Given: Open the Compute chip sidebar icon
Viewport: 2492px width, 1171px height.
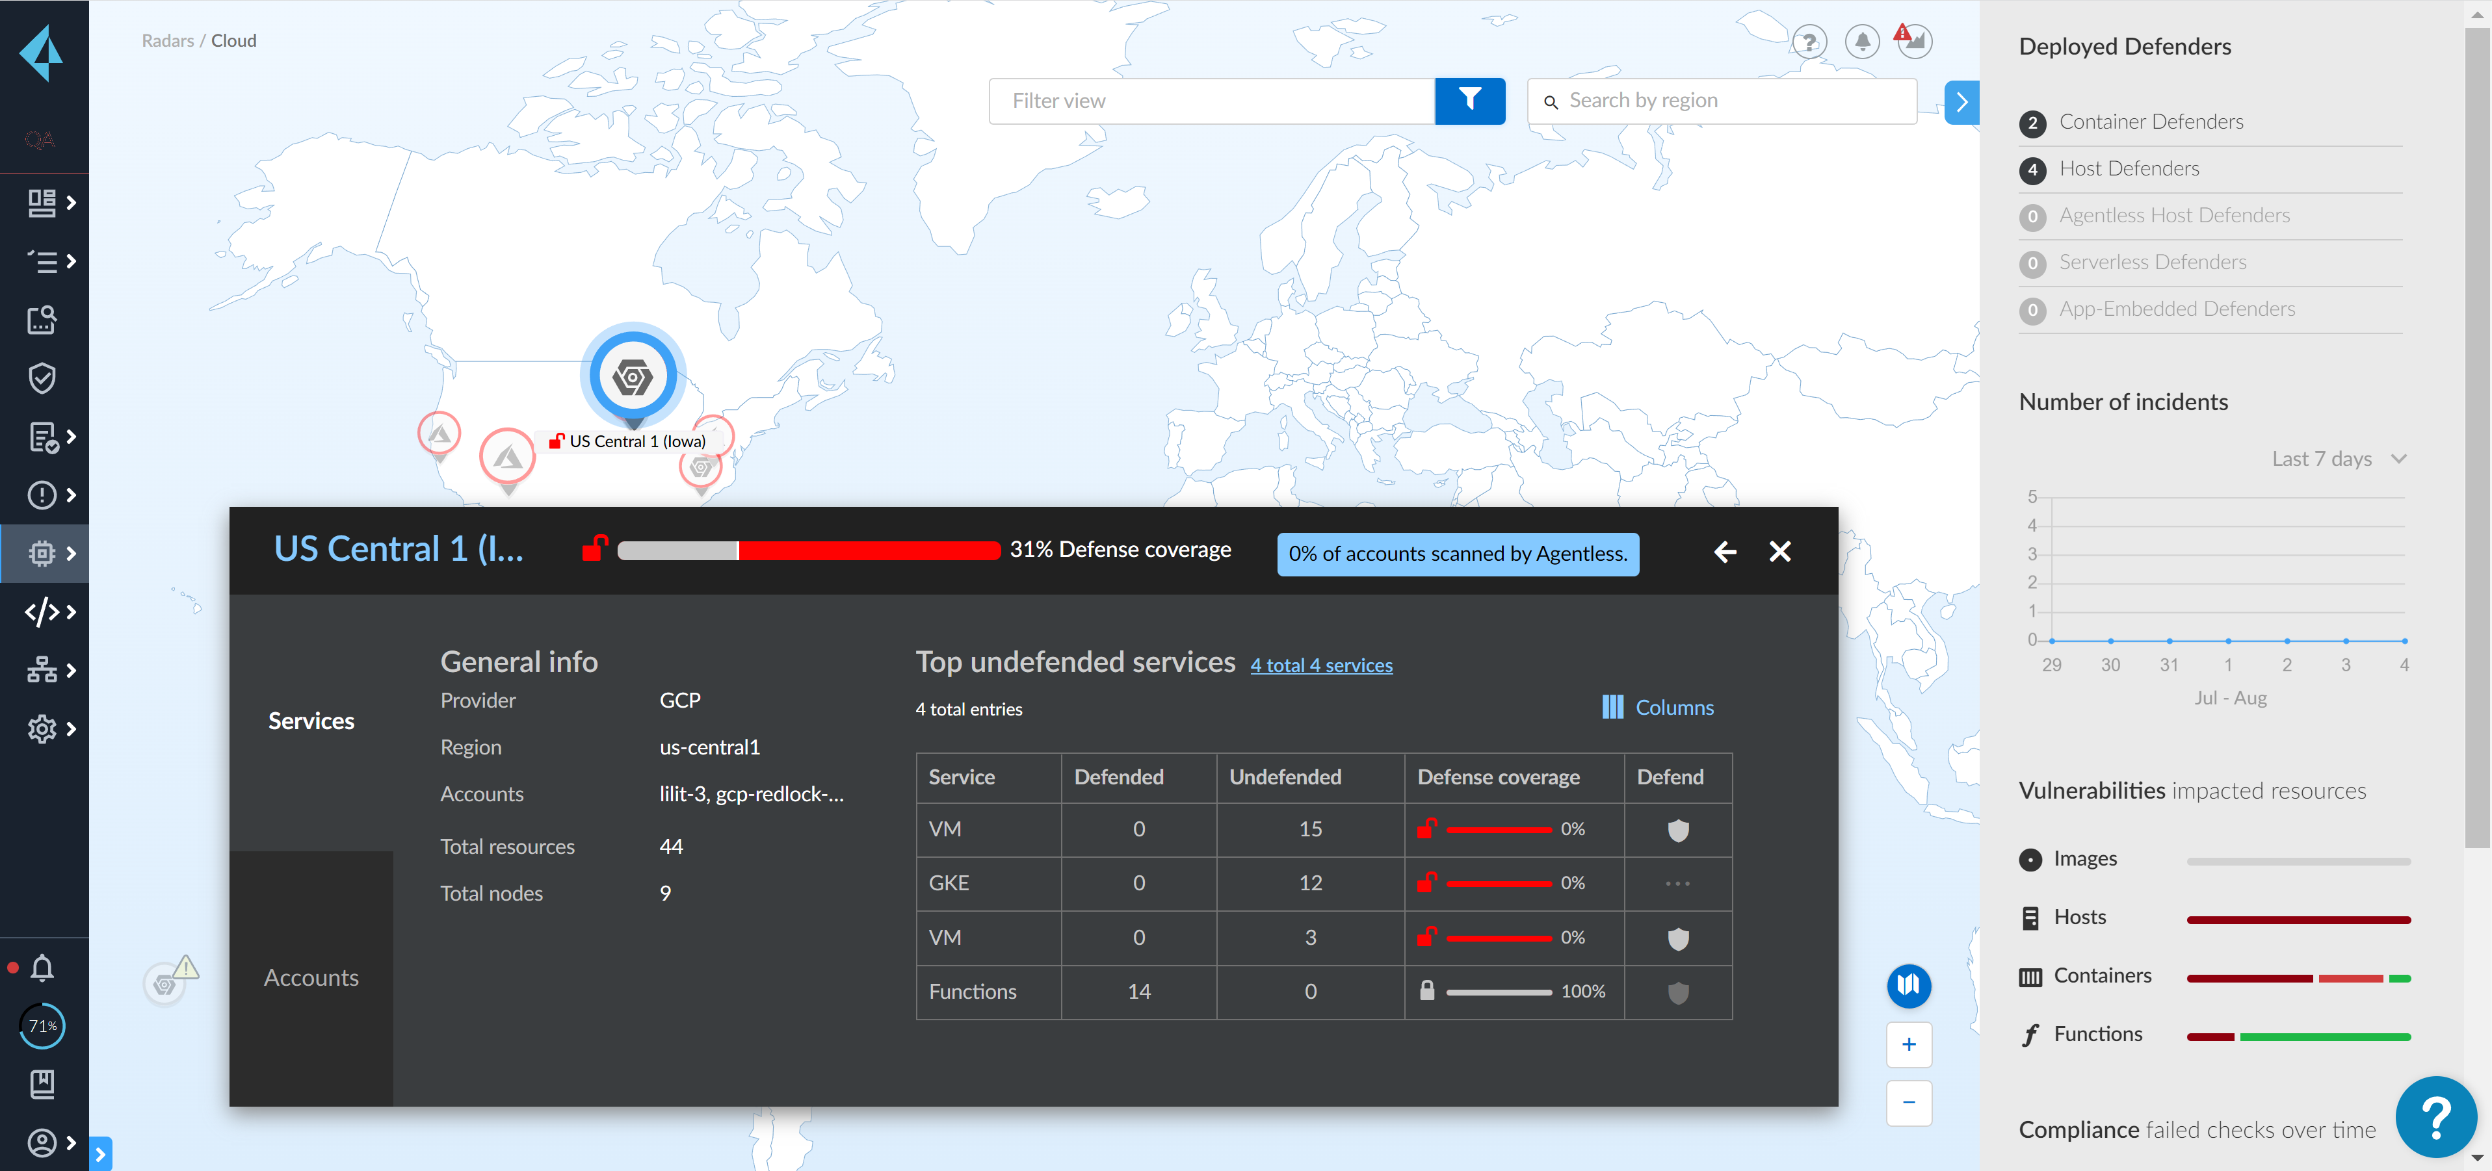Looking at the screenshot, I should 42,553.
